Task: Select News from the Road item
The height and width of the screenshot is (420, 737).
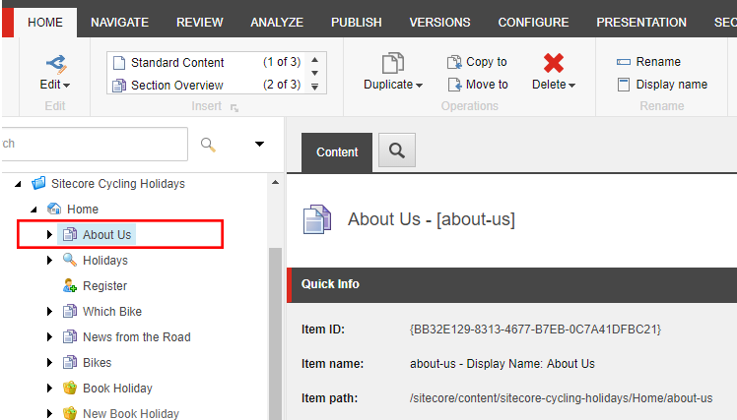Action: coord(137,337)
